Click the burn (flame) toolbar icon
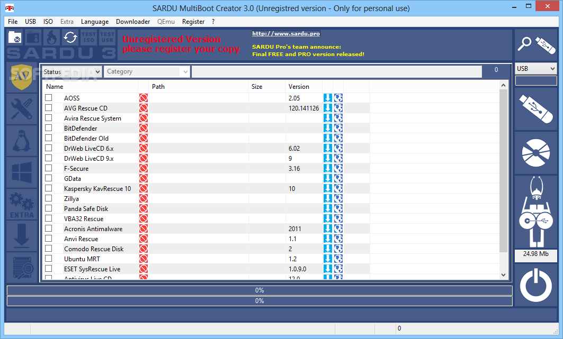 (52, 37)
